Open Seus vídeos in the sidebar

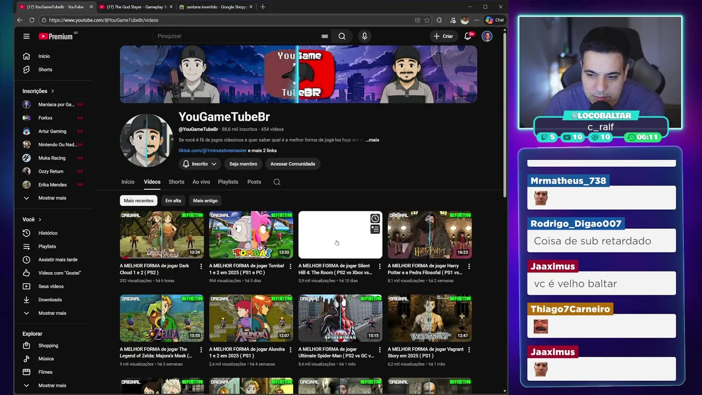coord(52,286)
